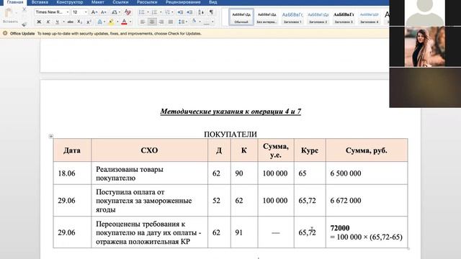Open the Рецензирование ribbon tab
The height and width of the screenshot is (259, 461).
click(183, 2)
